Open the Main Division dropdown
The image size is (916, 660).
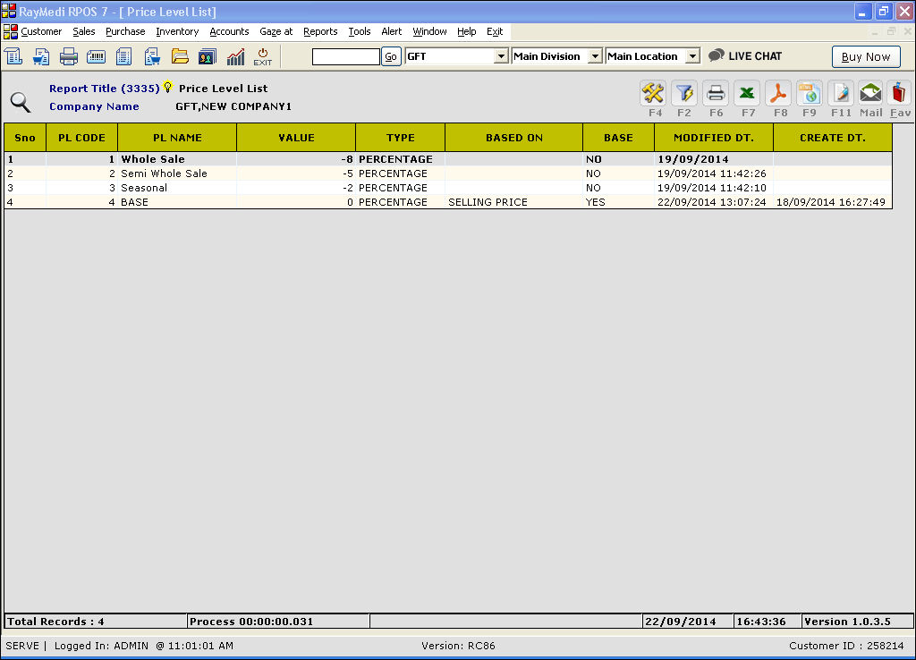595,56
